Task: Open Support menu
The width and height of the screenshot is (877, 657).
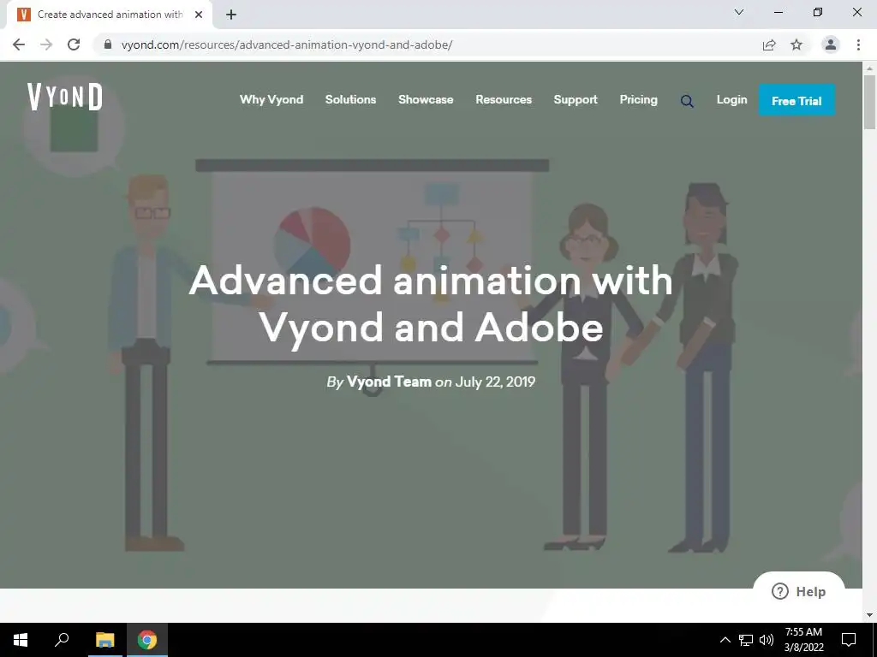Action: point(576,99)
